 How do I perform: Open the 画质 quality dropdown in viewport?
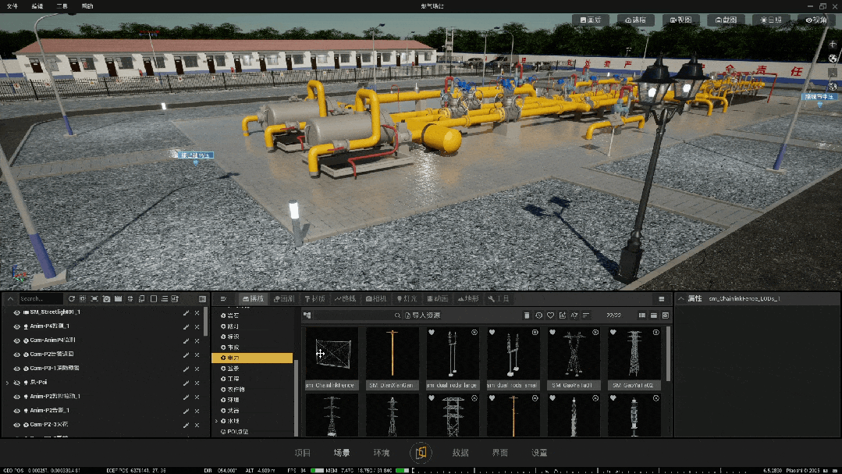point(590,20)
